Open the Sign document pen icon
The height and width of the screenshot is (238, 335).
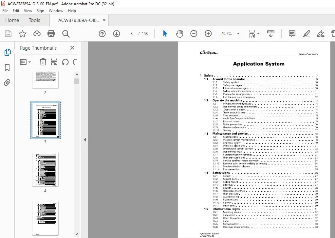coord(321,34)
